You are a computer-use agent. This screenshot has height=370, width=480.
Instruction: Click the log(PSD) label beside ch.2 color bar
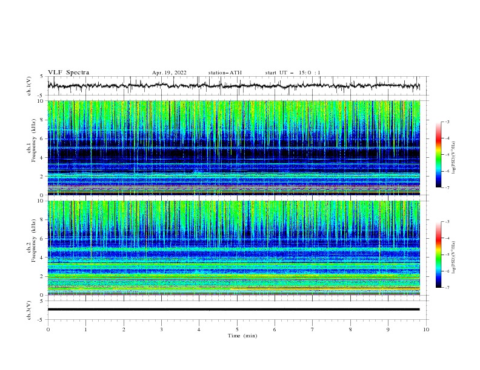click(x=454, y=258)
